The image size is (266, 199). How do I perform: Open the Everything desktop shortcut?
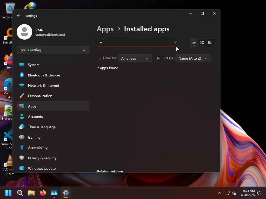pyautogui.click(x=8, y=36)
